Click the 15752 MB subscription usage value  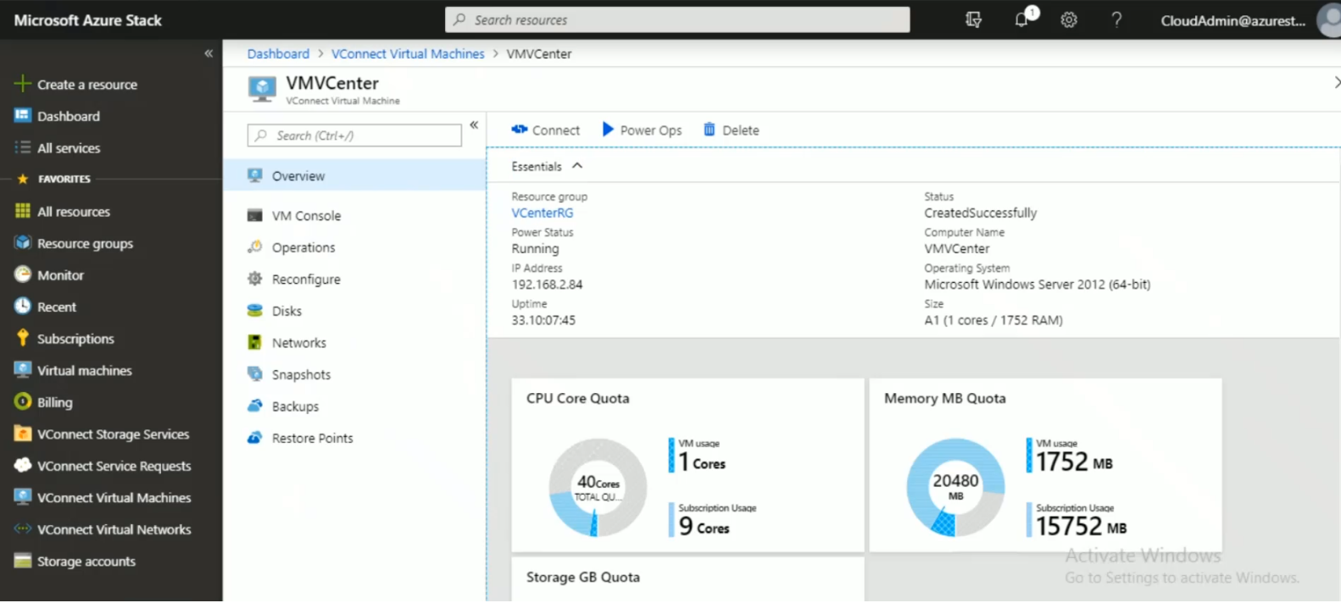pos(1081,526)
